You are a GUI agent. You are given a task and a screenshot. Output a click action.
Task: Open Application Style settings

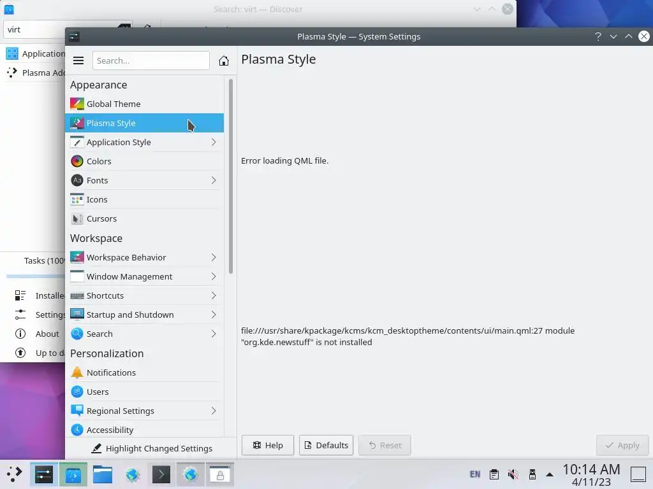[145, 142]
